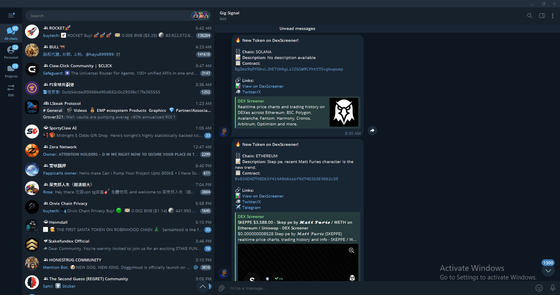Screen dimensions: 560x295
Task: Expand LSteak Protocol topics arrow
Action: (175, 117)
